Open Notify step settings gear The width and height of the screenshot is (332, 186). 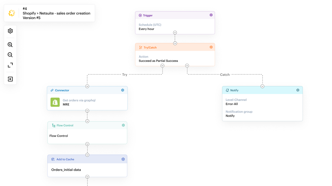coord(298,90)
